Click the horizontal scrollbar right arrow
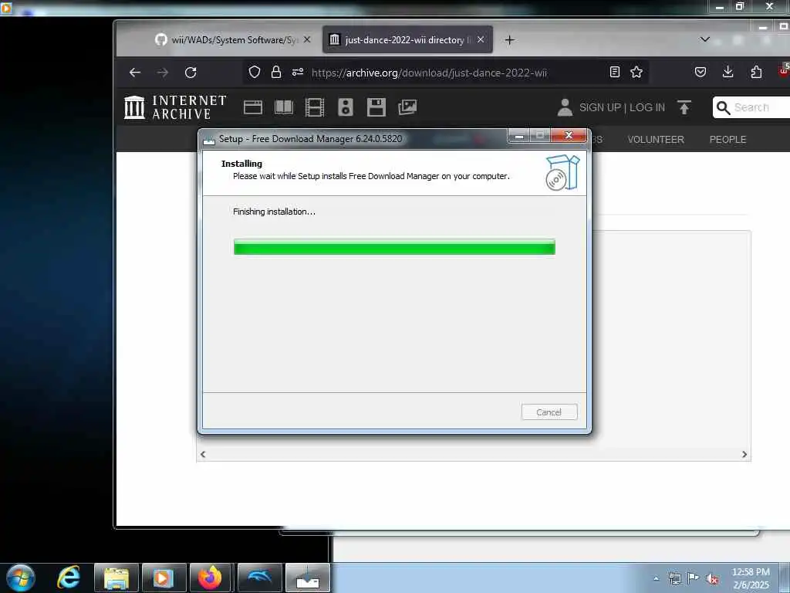Viewport: 790px width, 593px height. (x=744, y=454)
